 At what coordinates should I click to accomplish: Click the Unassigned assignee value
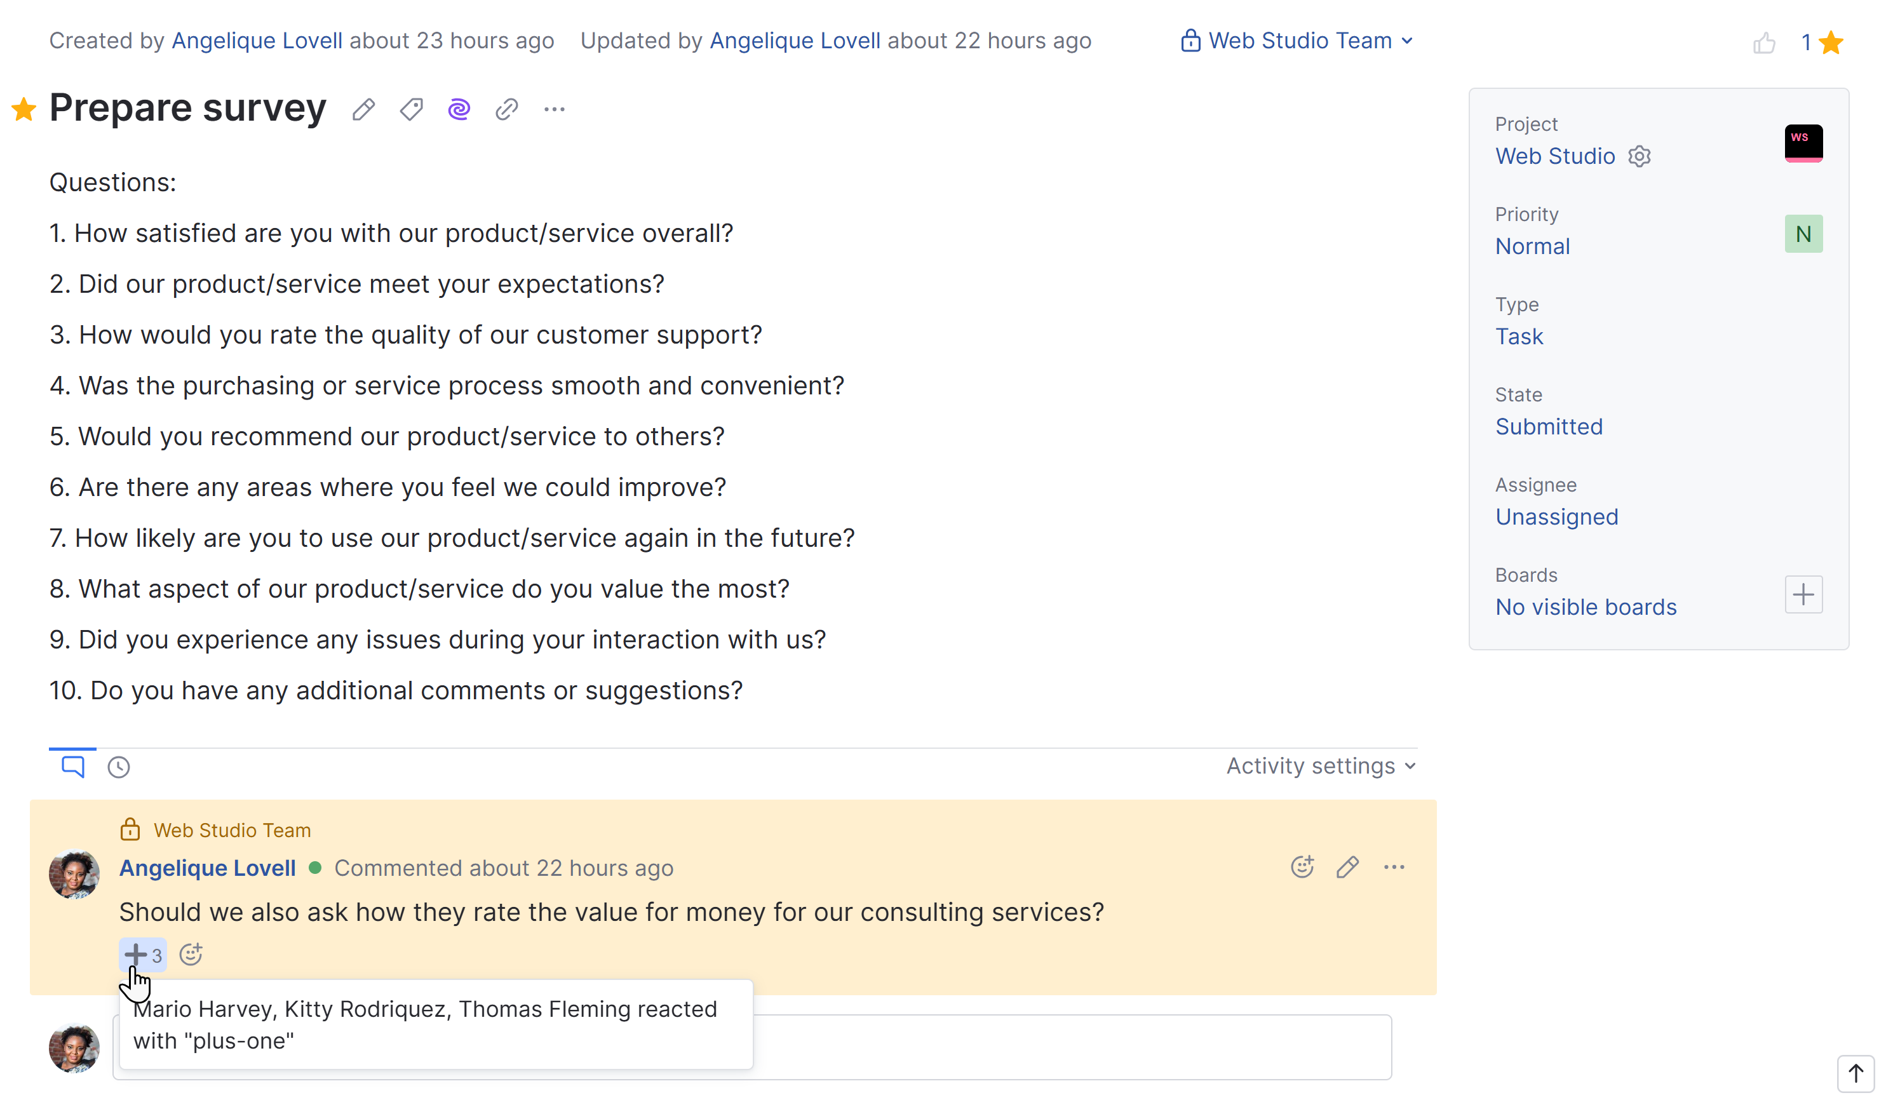[1556, 517]
